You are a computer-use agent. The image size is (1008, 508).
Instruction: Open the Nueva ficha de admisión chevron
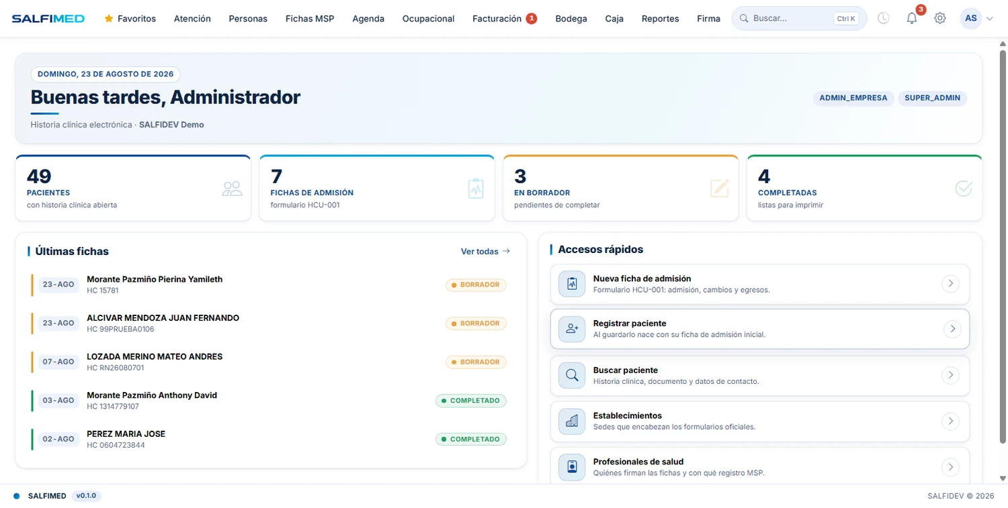pos(950,284)
